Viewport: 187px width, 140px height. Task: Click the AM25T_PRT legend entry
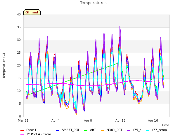(x=67, y=130)
